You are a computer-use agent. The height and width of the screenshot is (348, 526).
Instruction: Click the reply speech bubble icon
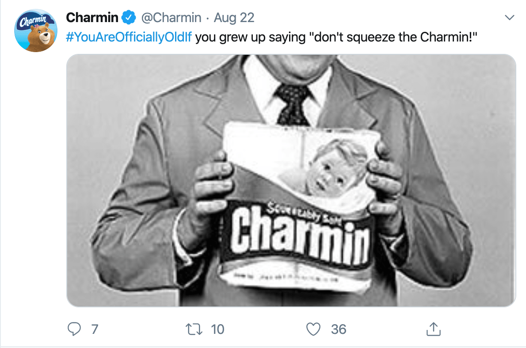(75, 329)
